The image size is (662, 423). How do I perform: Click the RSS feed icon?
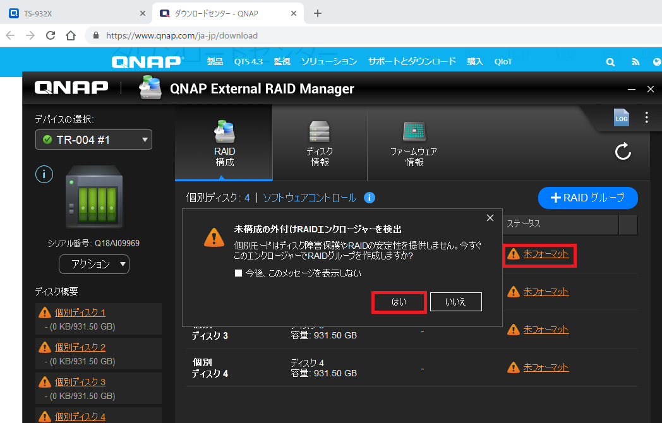coord(635,62)
